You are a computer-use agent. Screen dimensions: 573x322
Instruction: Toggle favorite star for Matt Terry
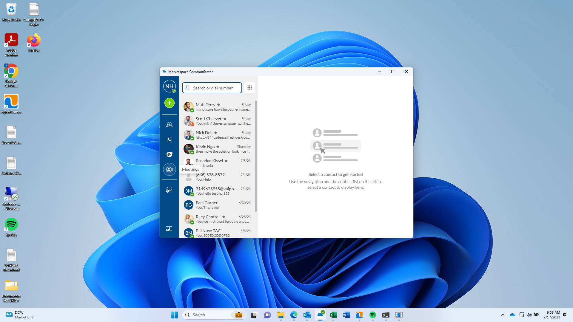[x=218, y=105]
